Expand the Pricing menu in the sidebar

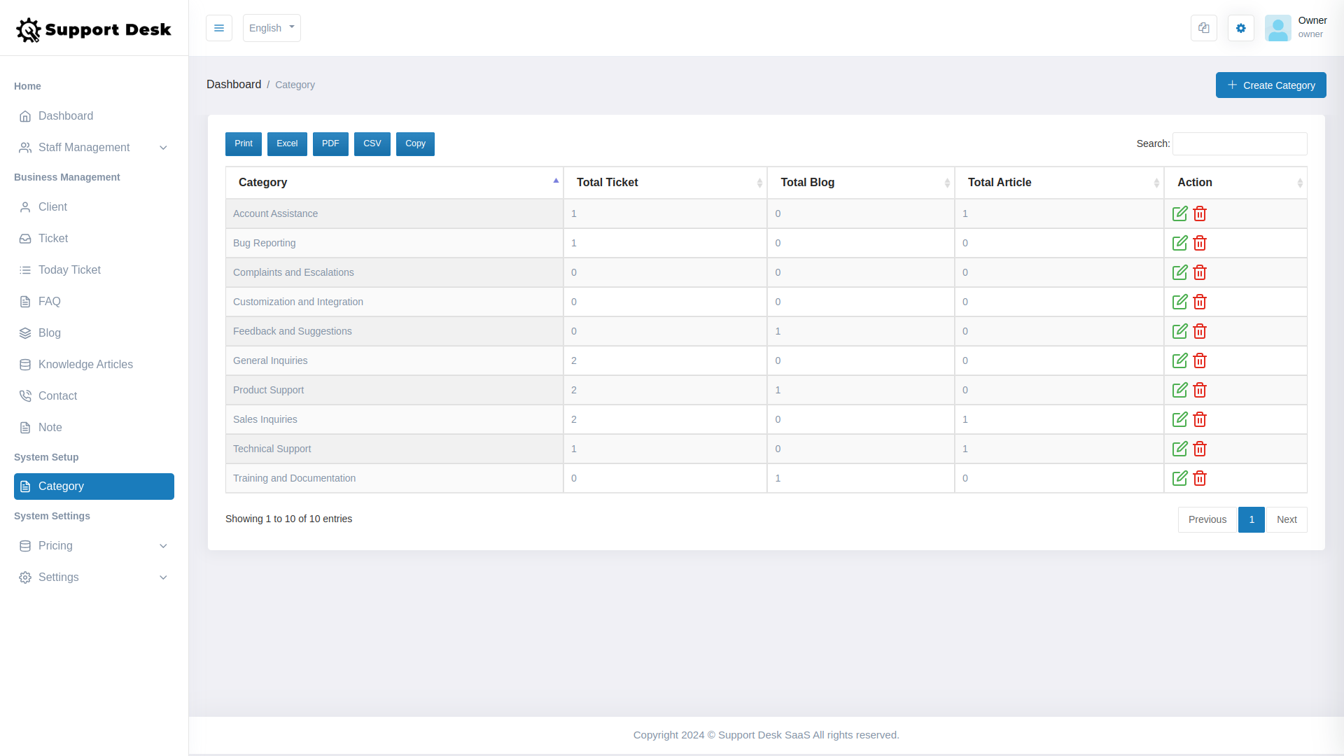(x=55, y=545)
